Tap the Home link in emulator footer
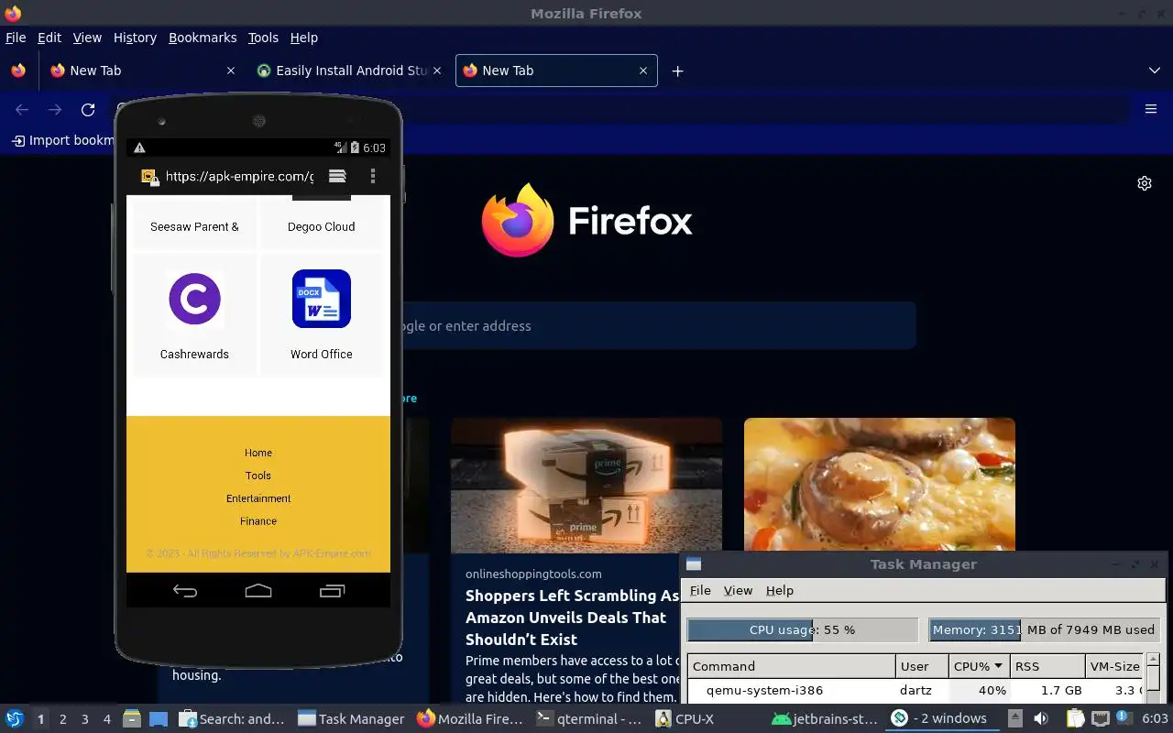1173x733 pixels. (258, 453)
